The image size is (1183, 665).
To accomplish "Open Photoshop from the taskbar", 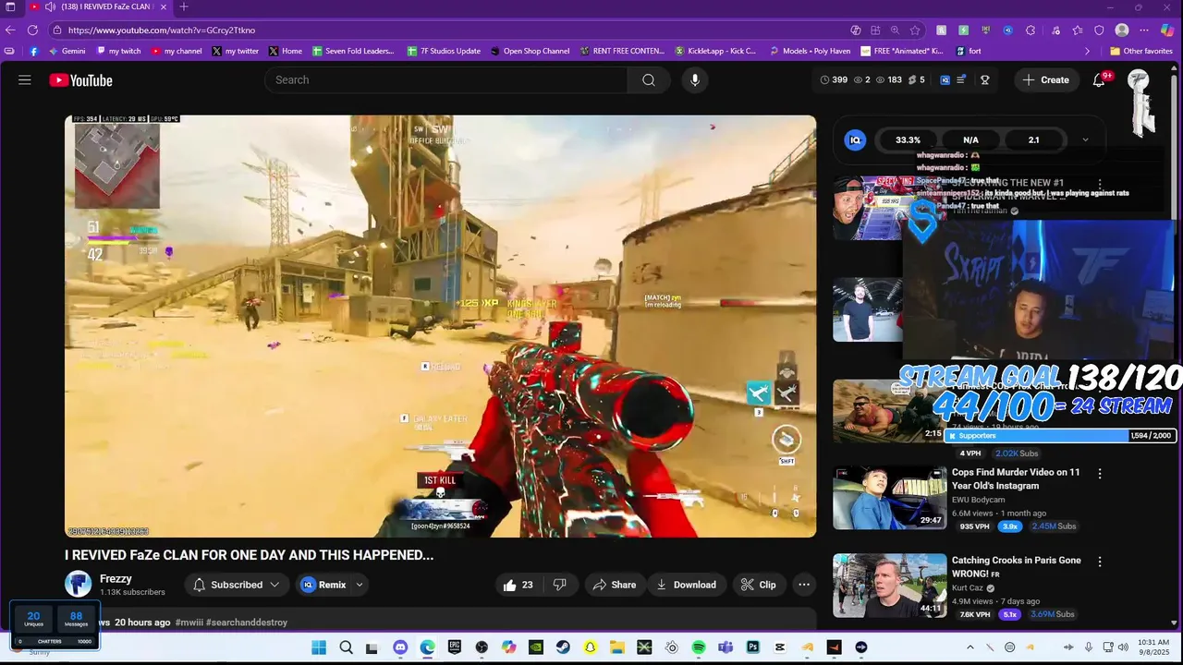I will click(x=753, y=647).
